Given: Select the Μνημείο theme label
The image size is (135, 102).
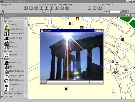Looking at the screenshot, I should click(8, 21).
